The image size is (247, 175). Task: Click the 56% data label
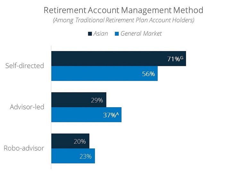coord(149,74)
